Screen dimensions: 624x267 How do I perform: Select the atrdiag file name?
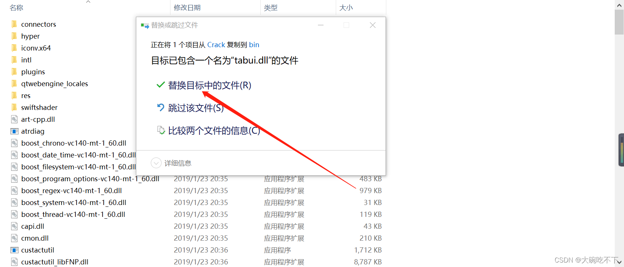tap(33, 131)
